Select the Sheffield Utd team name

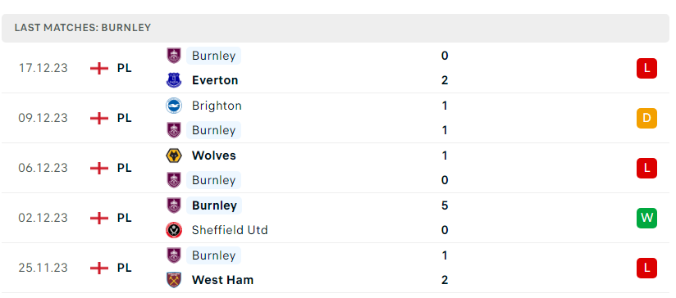point(230,230)
